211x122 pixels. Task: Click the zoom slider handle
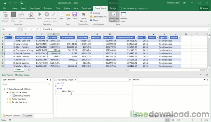[x=192, y=120]
